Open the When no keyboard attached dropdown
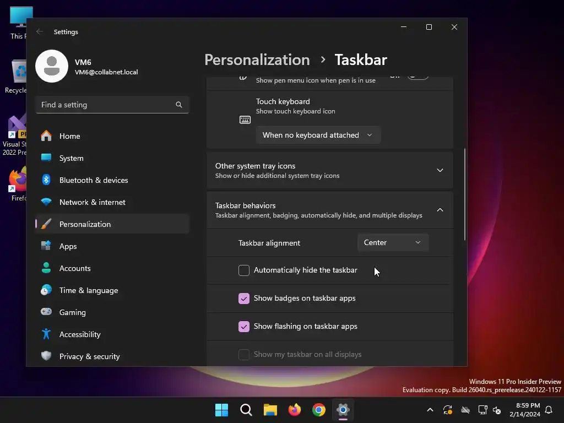 pyautogui.click(x=318, y=135)
